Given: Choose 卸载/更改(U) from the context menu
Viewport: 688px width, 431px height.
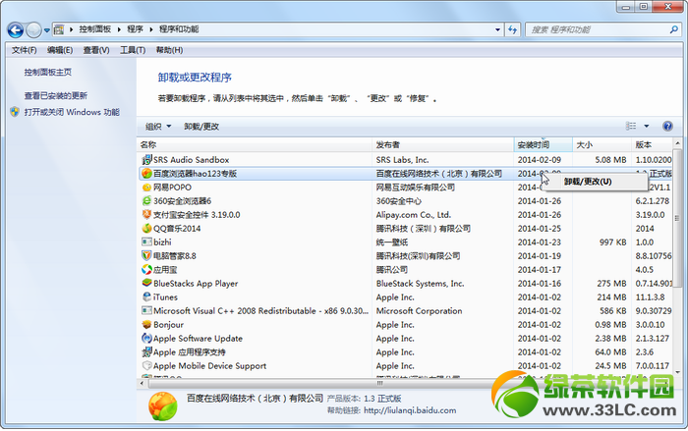Looking at the screenshot, I should [x=587, y=181].
